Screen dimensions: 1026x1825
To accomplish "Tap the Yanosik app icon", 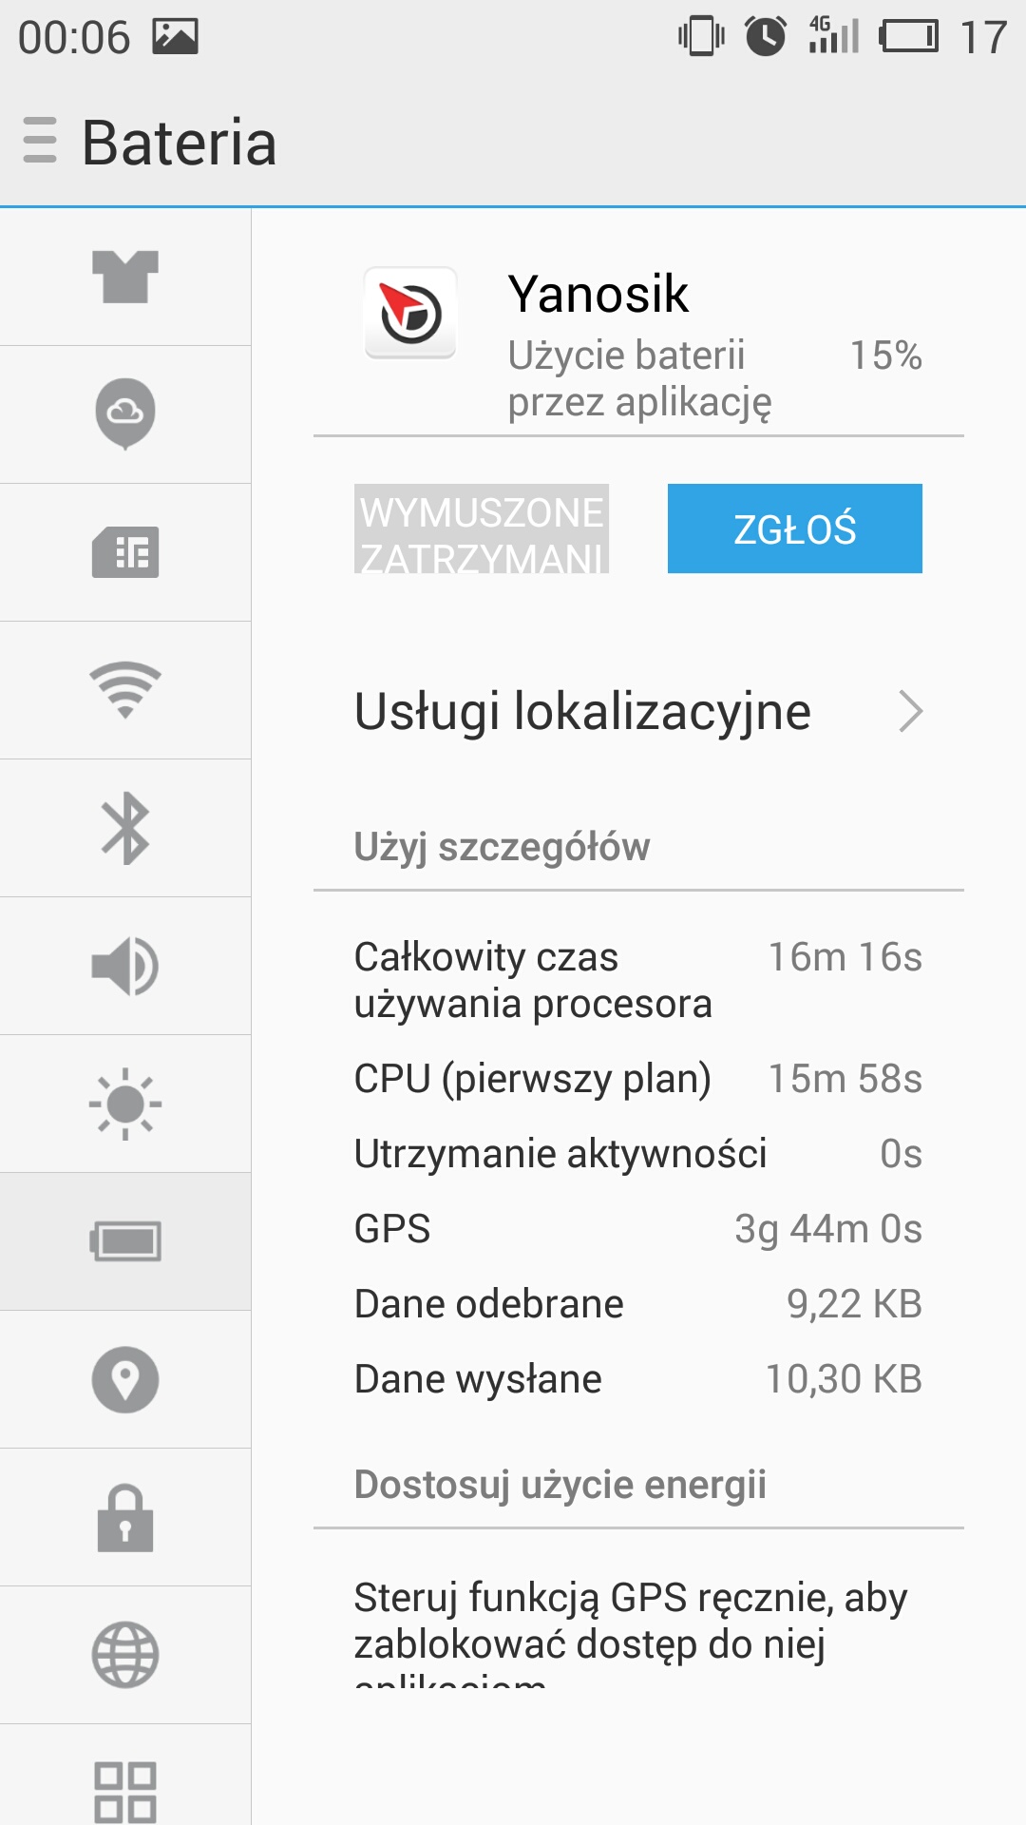I will point(410,313).
